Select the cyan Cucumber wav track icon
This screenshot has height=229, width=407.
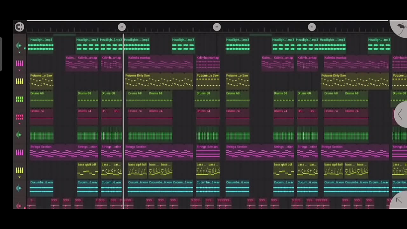coord(19,188)
